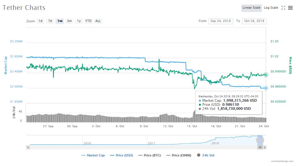Click the 15. Oct date label
This screenshot has width=296, height=166.
192,126
